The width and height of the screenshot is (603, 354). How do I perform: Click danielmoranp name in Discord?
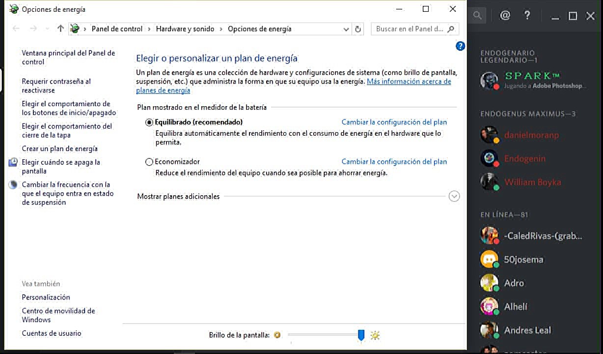coord(531,135)
